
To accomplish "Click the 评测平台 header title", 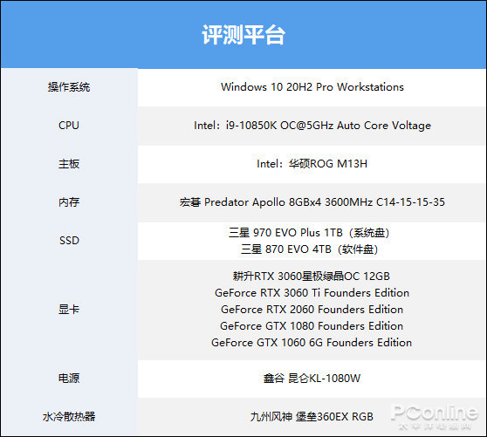I will pos(243,34).
